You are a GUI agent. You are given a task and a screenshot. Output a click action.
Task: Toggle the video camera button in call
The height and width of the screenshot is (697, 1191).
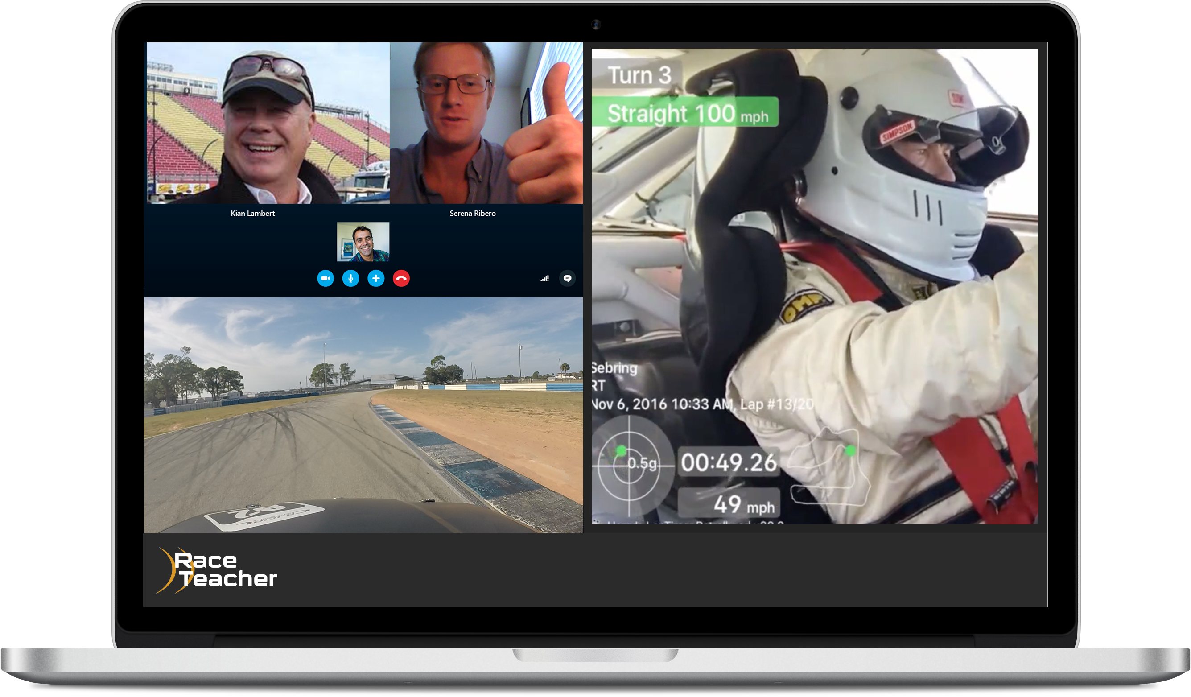point(325,278)
